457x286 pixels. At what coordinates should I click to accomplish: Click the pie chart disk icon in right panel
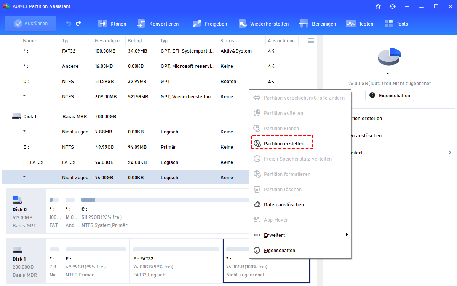[x=389, y=57]
